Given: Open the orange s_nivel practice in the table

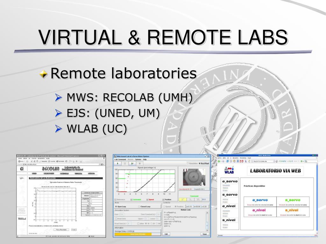Looking at the screenshot, I should [x=292, y=210].
